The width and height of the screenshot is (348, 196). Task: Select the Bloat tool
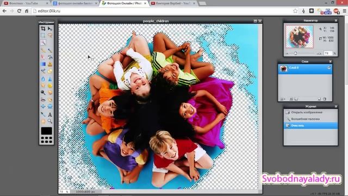43,107
